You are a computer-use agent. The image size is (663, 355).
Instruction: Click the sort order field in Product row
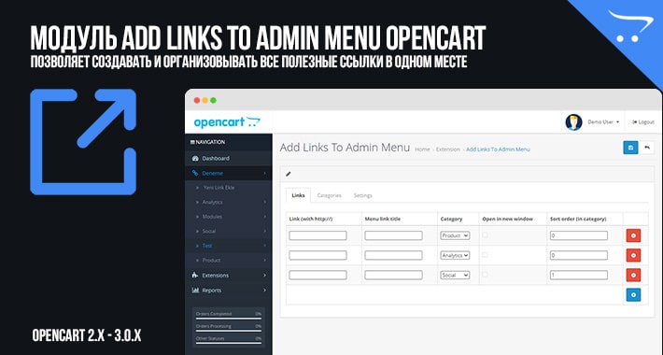[x=579, y=235]
